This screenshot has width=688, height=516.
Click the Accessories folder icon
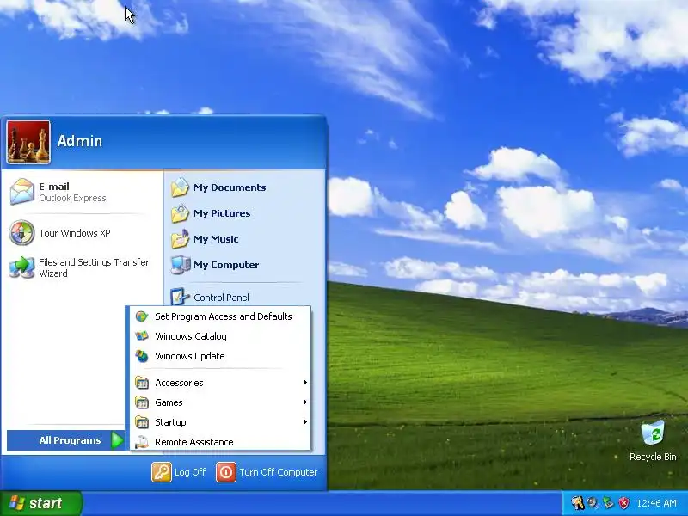(x=142, y=383)
